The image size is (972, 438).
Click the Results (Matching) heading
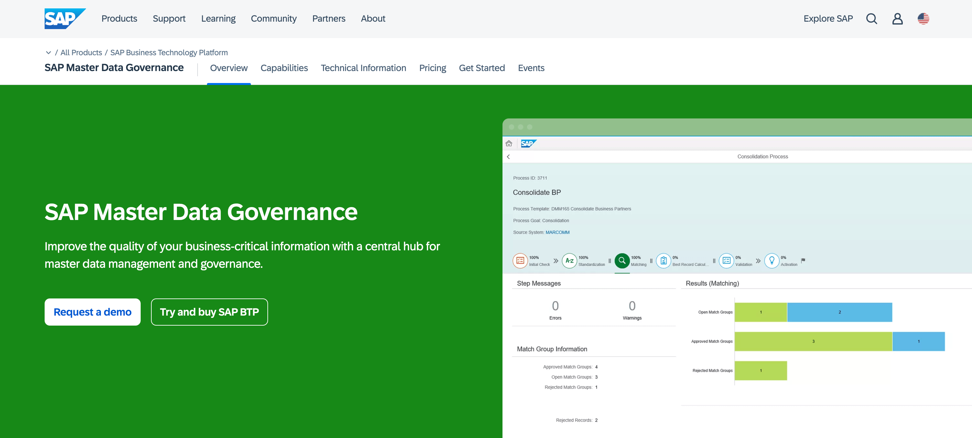point(712,283)
